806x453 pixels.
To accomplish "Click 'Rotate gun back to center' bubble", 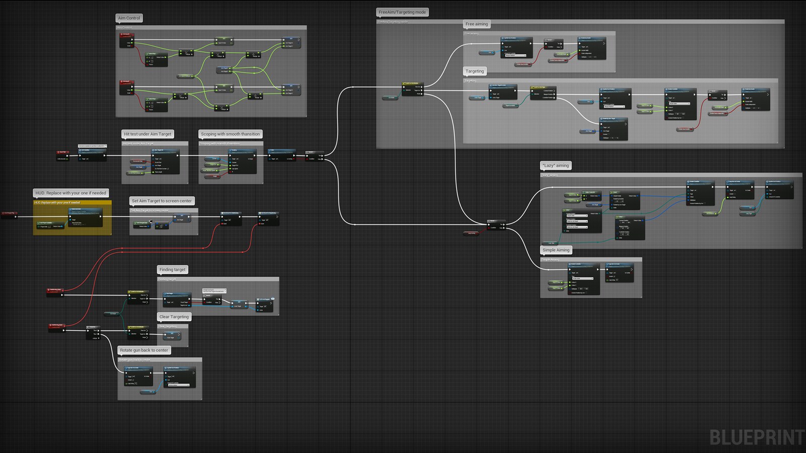I will coord(144,350).
